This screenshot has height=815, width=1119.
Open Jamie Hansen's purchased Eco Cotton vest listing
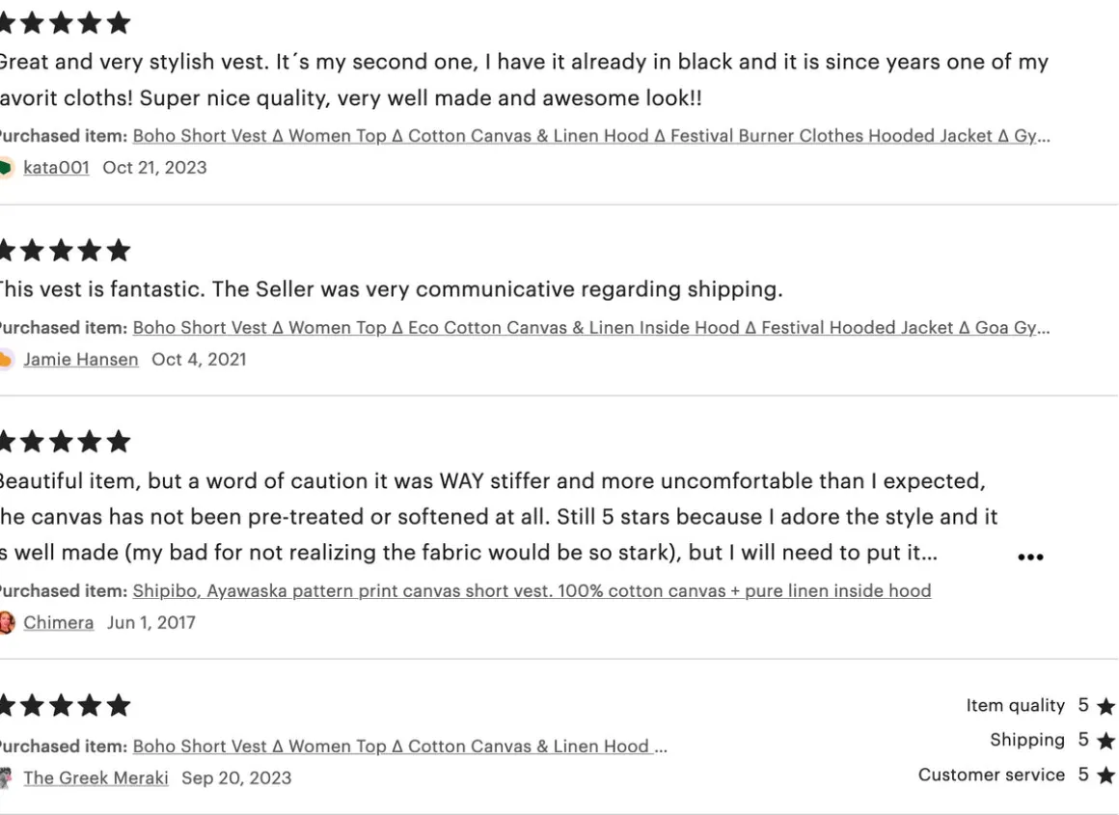590,328
